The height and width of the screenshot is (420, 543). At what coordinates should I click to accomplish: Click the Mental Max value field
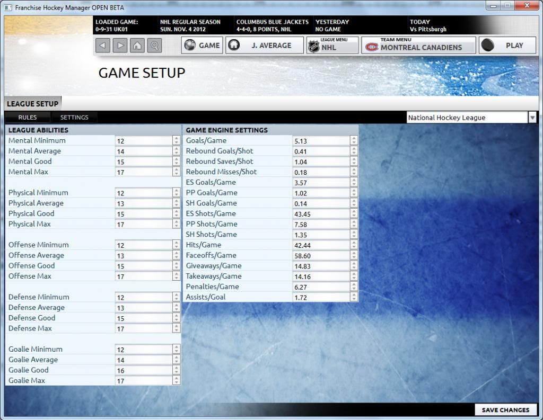point(144,172)
